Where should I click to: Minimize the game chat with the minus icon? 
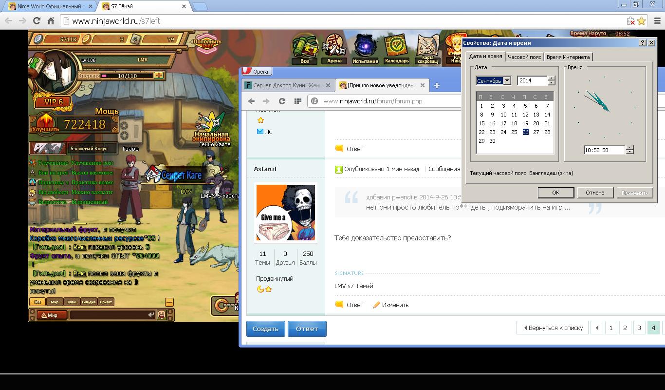[169, 302]
